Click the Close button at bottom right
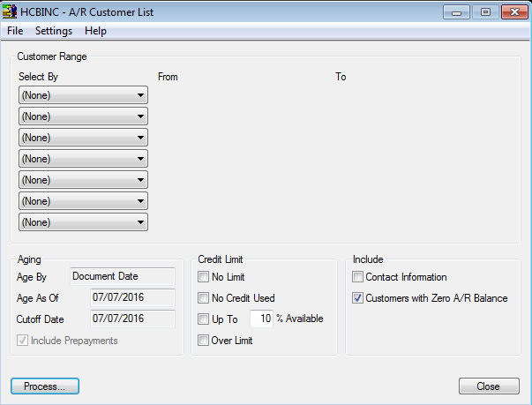Image resolution: width=532 pixels, height=405 pixels. coord(488,386)
